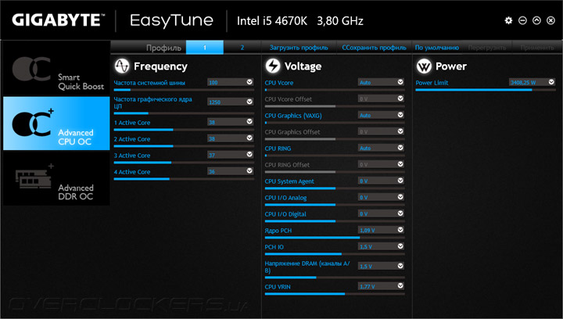Click the Напряжение DRAM label
Image resolution: width=563 pixels, height=319 pixels.
tap(307, 267)
